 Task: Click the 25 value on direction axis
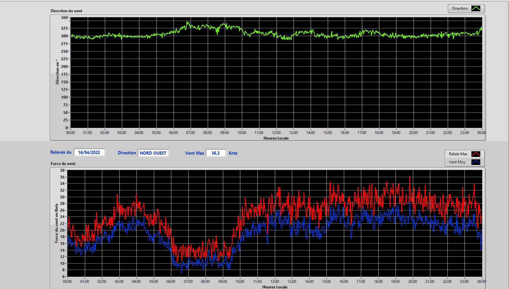[65, 120]
